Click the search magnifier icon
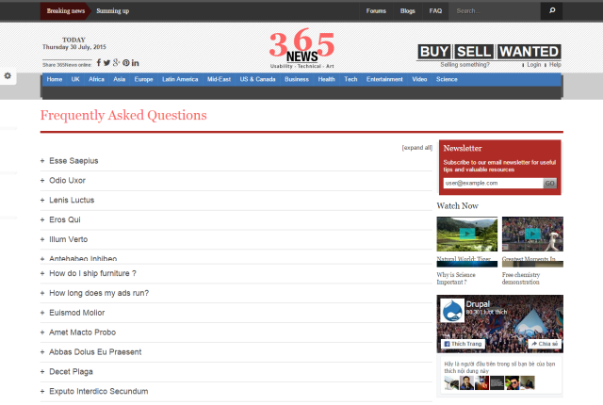 click(552, 11)
